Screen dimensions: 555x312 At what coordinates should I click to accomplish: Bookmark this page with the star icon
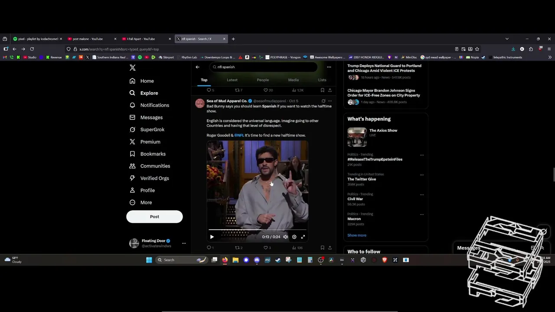pyautogui.click(x=477, y=49)
